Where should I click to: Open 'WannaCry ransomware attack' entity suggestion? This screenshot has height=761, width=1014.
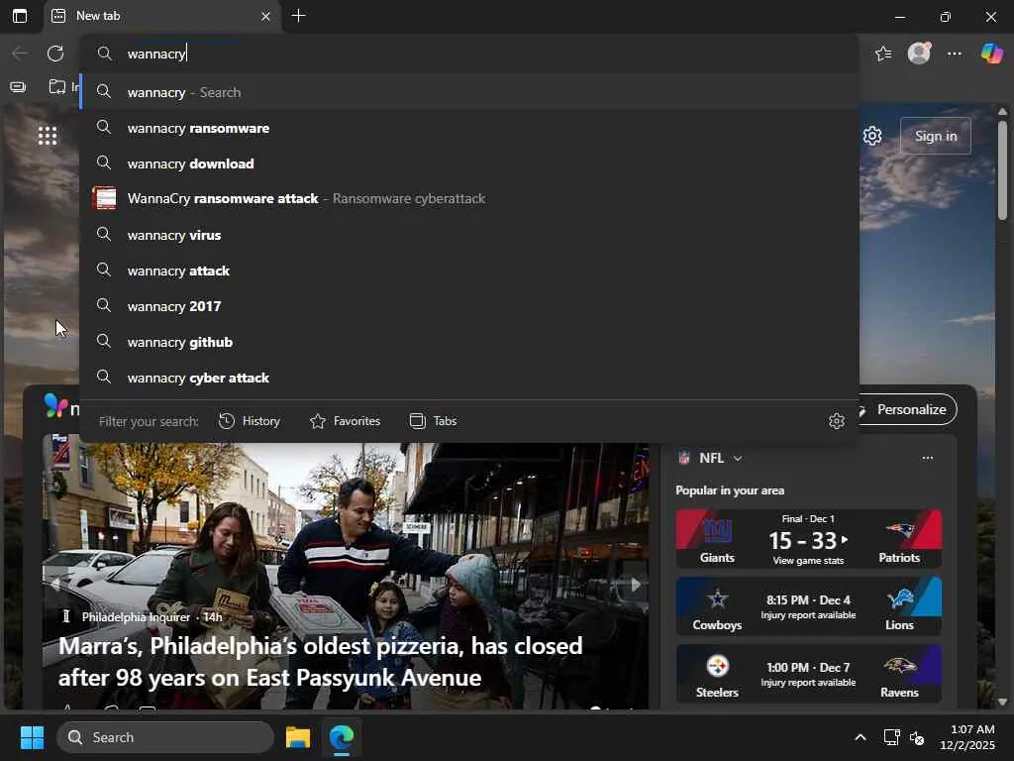tap(469, 198)
